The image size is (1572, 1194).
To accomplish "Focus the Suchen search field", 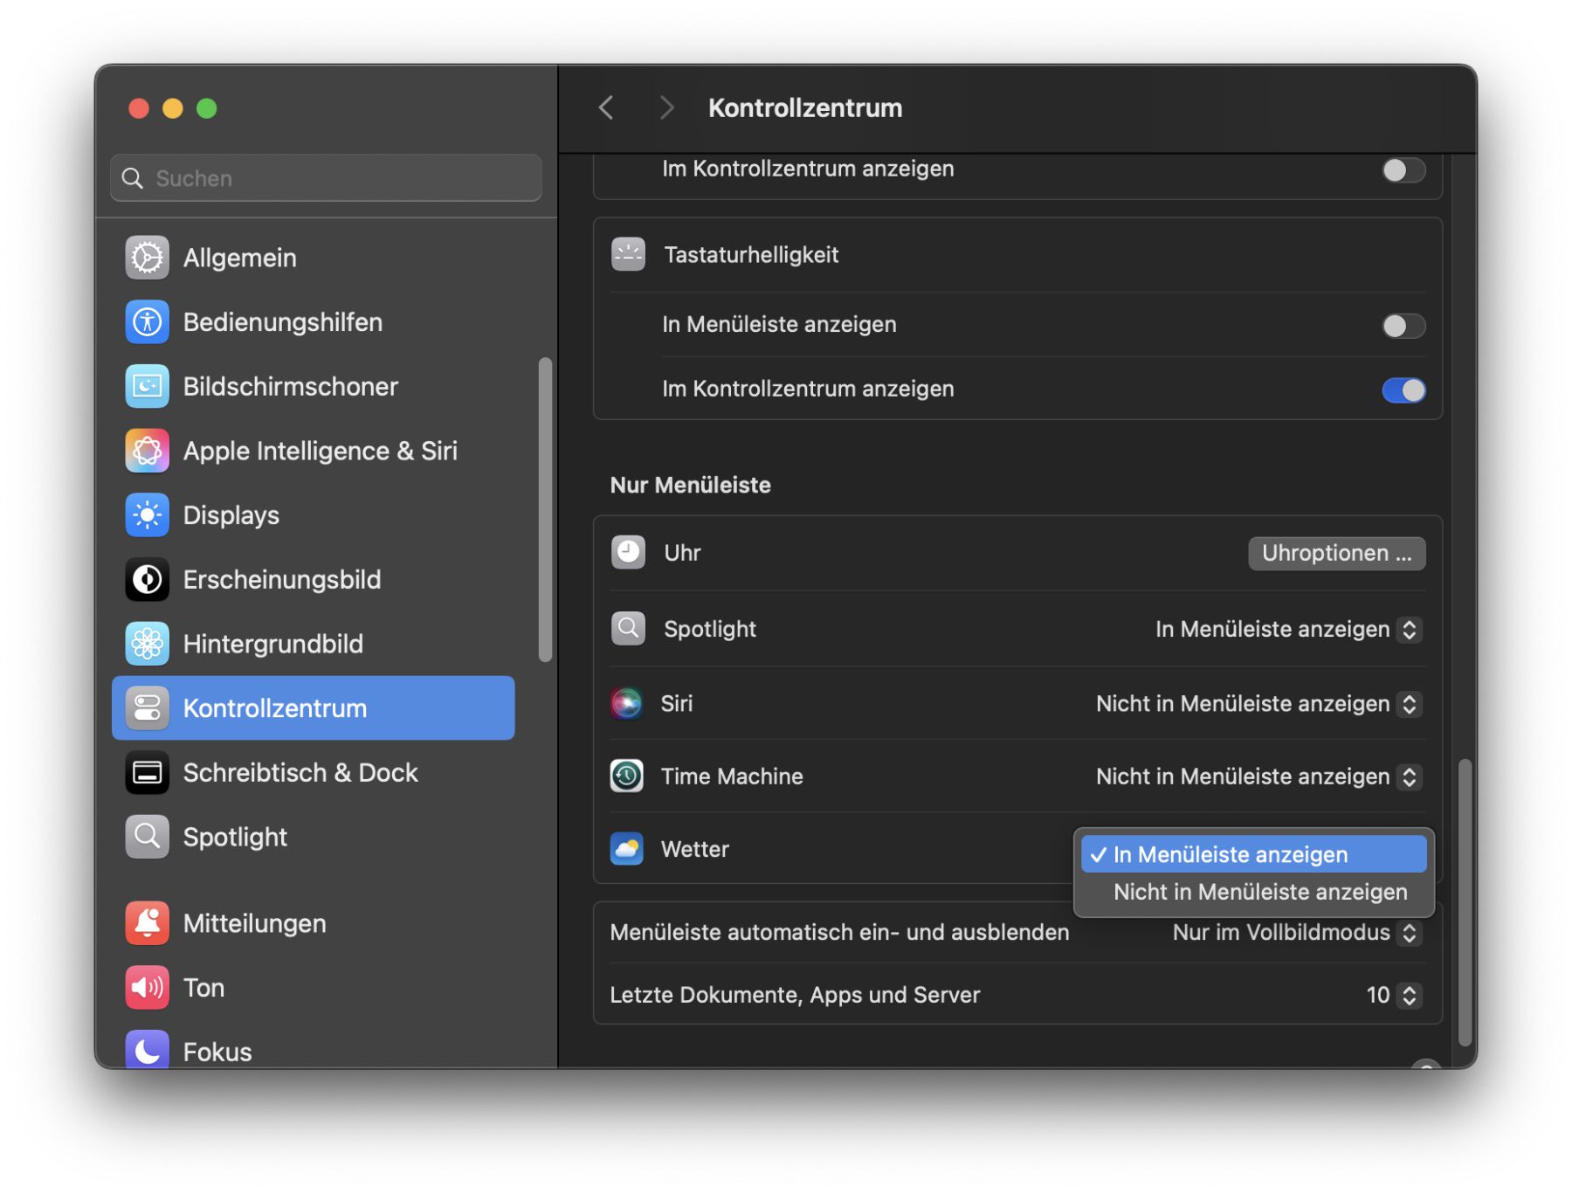I will [326, 178].
